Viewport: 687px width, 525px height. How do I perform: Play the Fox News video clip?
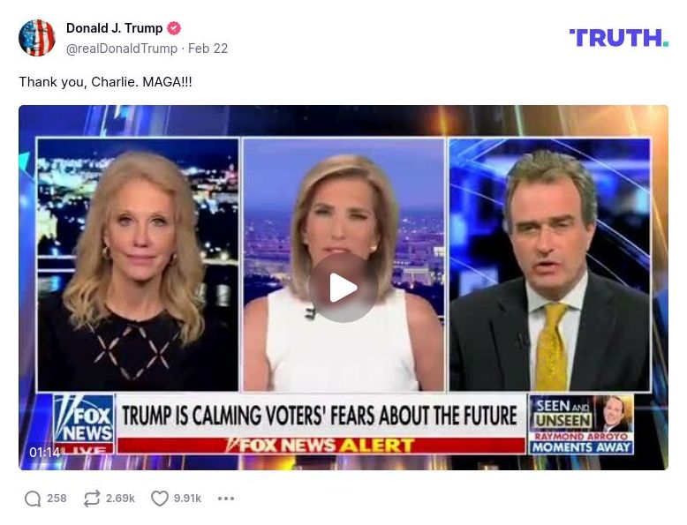(x=343, y=288)
